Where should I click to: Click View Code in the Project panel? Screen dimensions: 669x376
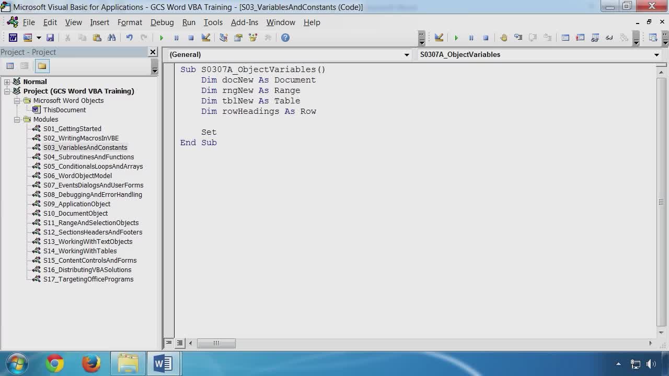coord(10,66)
